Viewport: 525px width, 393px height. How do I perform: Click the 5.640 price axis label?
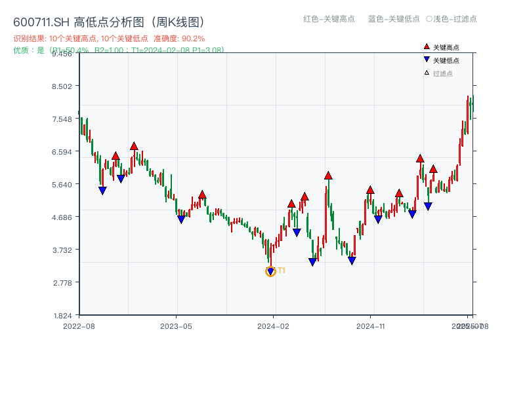click(62, 185)
